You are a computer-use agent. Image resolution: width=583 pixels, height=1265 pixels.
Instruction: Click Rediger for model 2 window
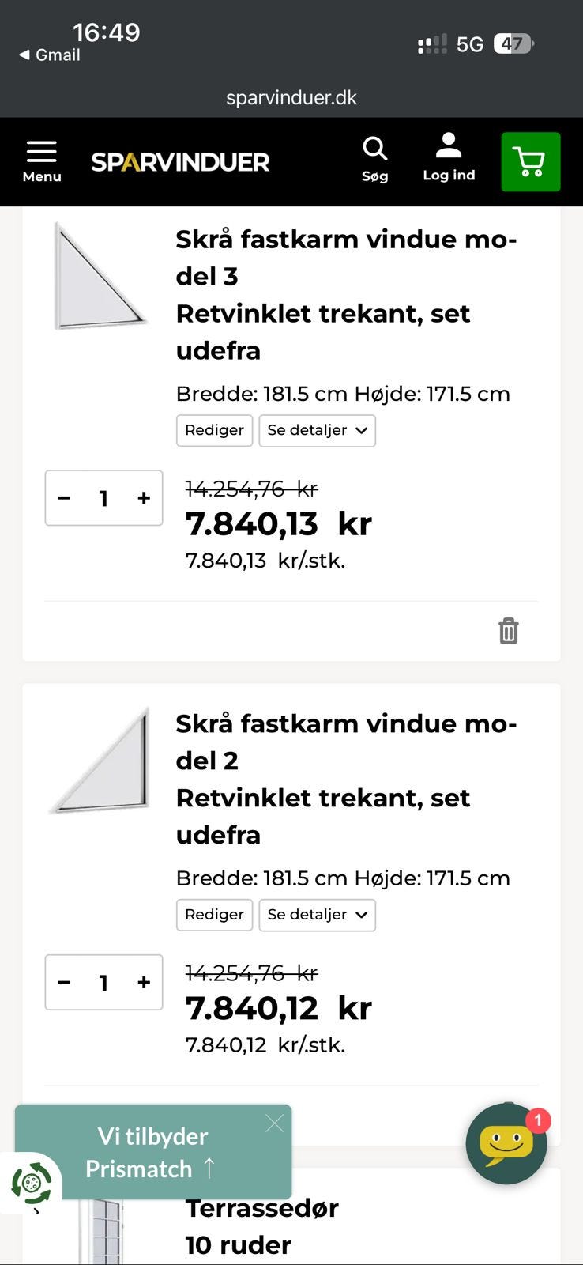[x=214, y=915]
